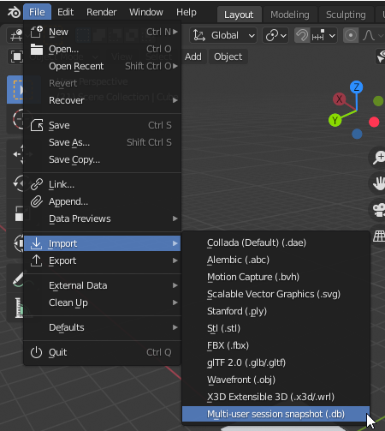Expand the Open Recent submenu
Screen dimensions: 385x431
point(102,66)
